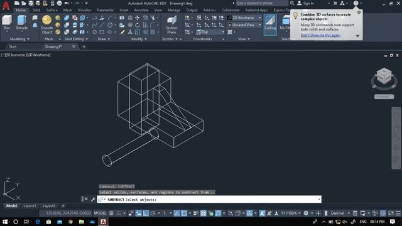The width and height of the screenshot is (402, 226).
Task: Click Sign In button
Action: (x=306, y=3)
